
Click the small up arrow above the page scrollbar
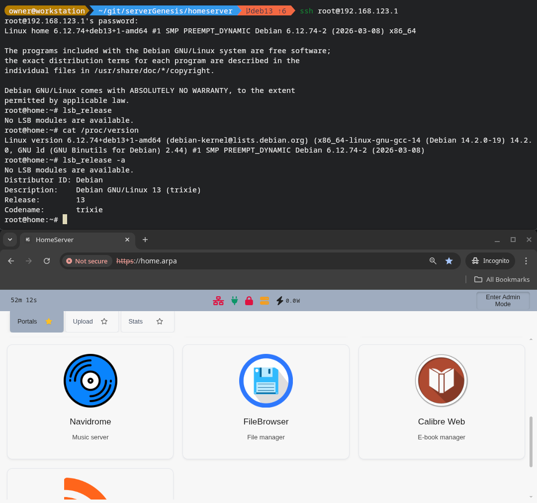click(531, 339)
